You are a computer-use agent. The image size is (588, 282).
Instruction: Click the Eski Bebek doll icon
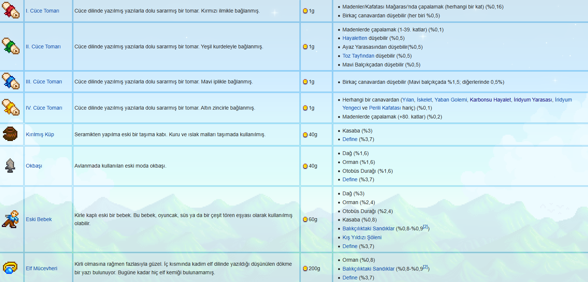pos(10,219)
